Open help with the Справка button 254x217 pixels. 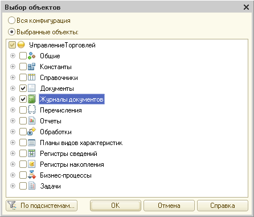[223, 206]
